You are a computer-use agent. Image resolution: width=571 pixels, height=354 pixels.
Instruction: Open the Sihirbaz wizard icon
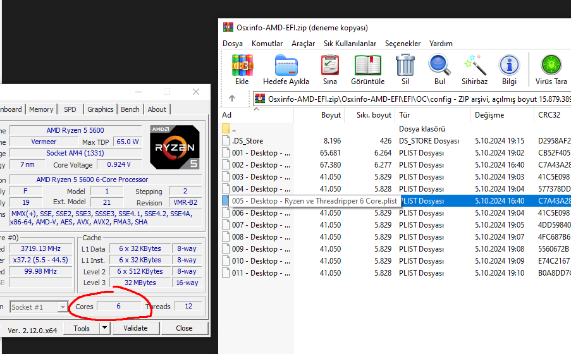474,65
